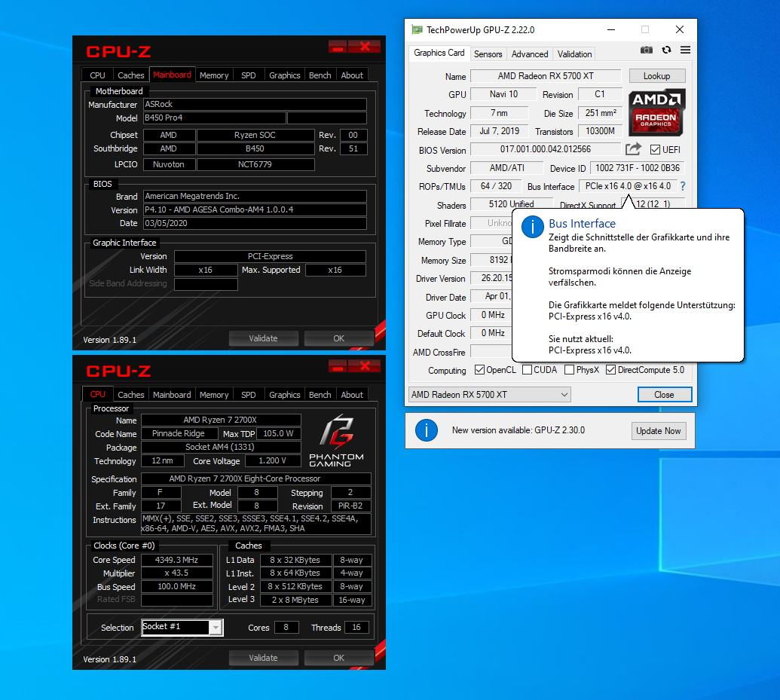
Task: Toggle the PhysX checkbox
Action: [570, 370]
